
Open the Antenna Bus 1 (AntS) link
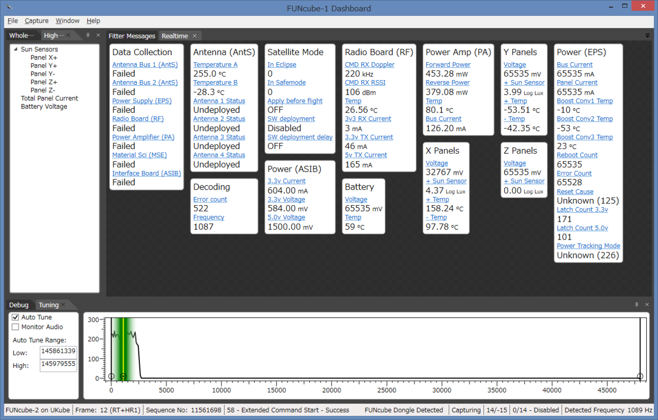(145, 65)
